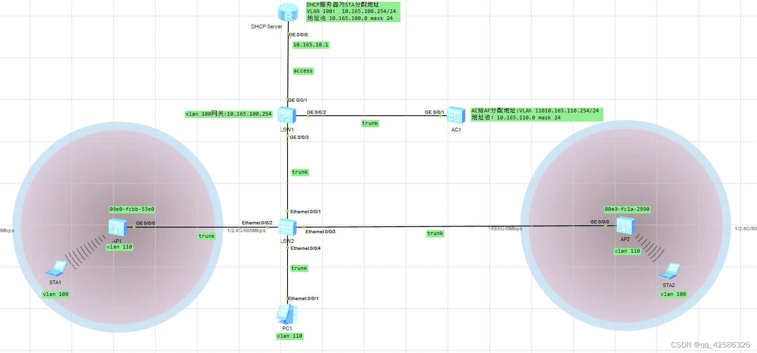The height and width of the screenshot is (353, 757).
Task: Click the trunk label between LSW1 and AC1
Action: [370, 124]
